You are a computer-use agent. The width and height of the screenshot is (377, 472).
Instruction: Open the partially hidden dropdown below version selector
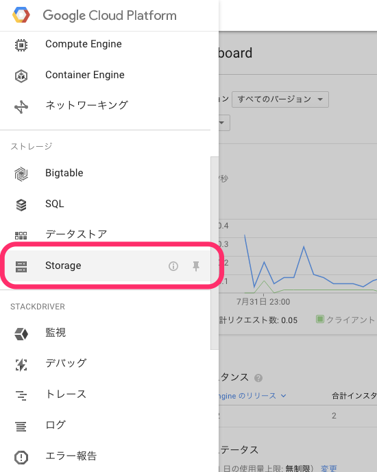[224, 123]
